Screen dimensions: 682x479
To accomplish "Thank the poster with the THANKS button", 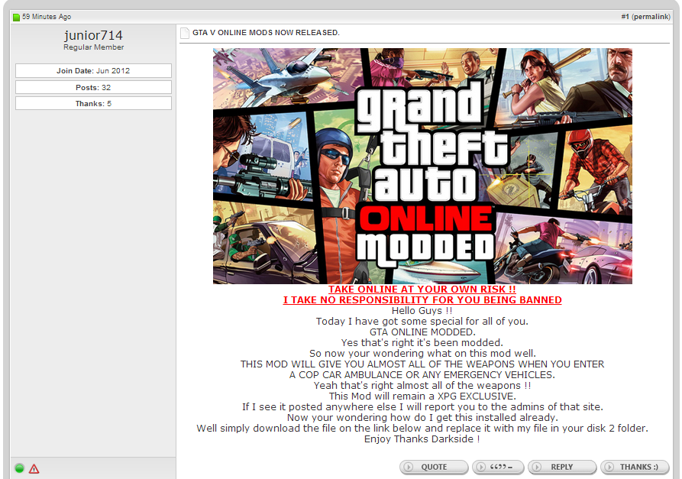I will pos(639,467).
